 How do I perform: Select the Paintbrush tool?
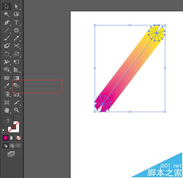[x=7, y=38]
